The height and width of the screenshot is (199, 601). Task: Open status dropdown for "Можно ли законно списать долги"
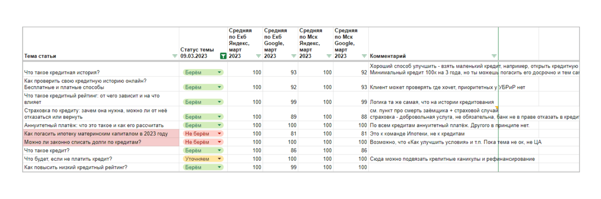[x=219, y=142]
